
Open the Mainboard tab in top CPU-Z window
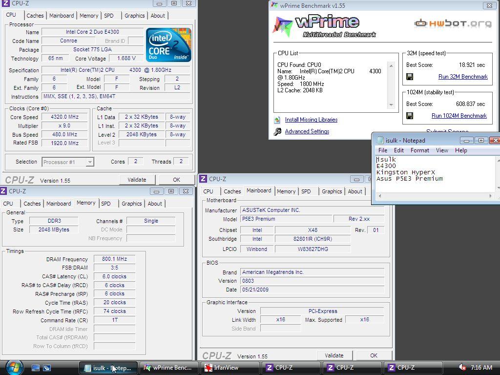62,16
